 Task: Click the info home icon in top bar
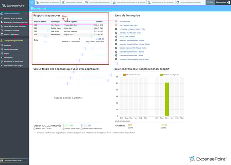point(32,2)
